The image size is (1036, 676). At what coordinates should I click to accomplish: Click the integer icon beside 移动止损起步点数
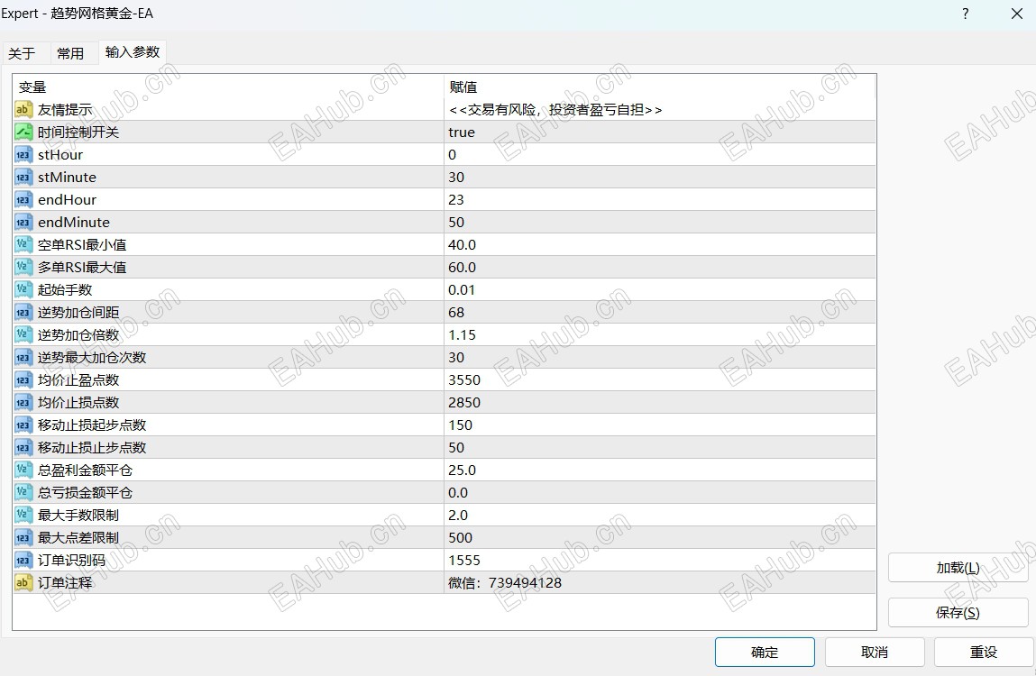coord(23,425)
